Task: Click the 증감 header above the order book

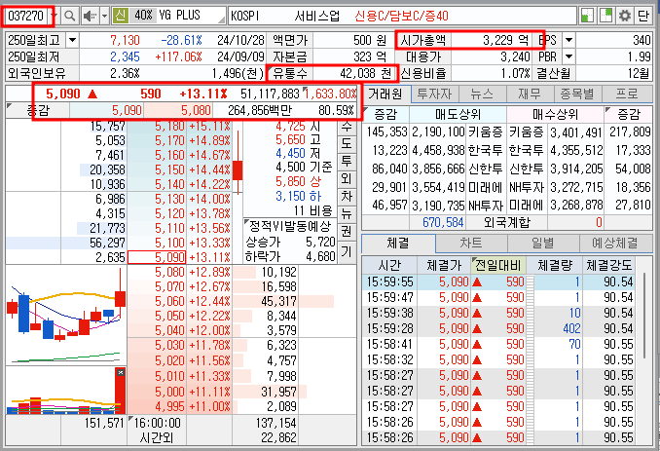Action: coord(38,110)
